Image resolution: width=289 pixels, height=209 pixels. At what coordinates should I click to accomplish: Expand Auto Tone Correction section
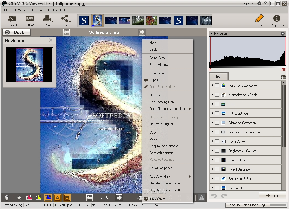click(x=212, y=85)
